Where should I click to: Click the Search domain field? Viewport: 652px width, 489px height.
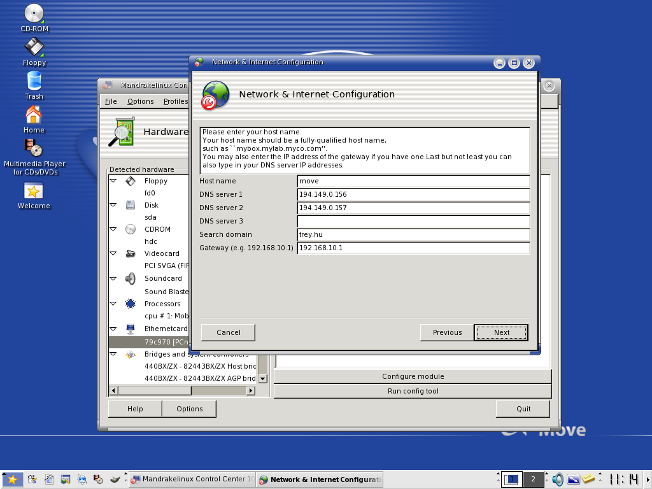click(x=413, y=234)
